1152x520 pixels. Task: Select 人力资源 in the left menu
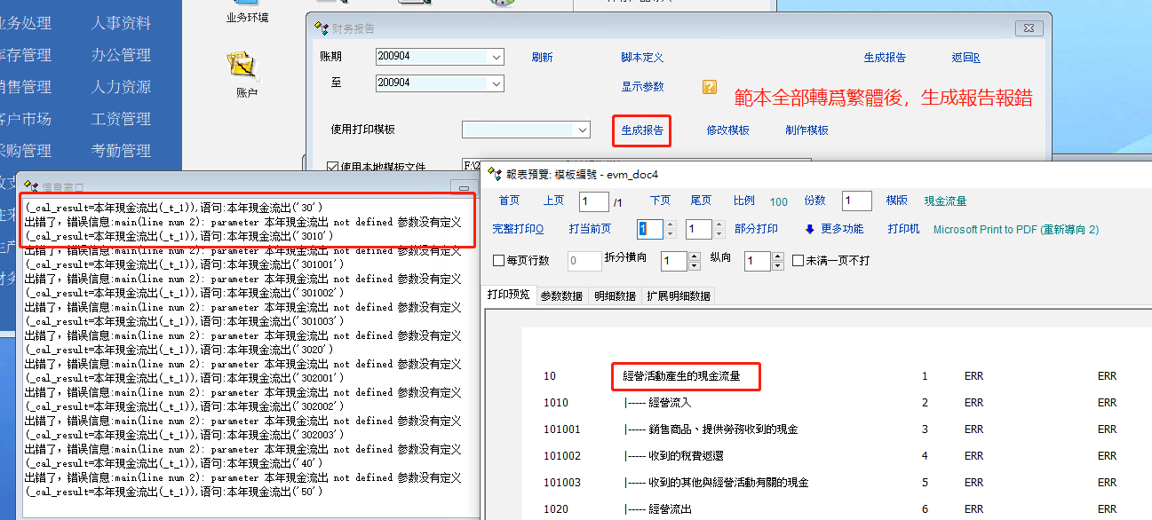coord(121,87)
